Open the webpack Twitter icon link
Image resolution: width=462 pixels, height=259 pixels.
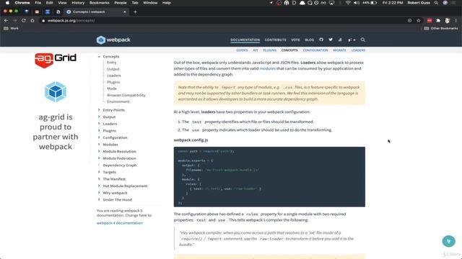331,40
